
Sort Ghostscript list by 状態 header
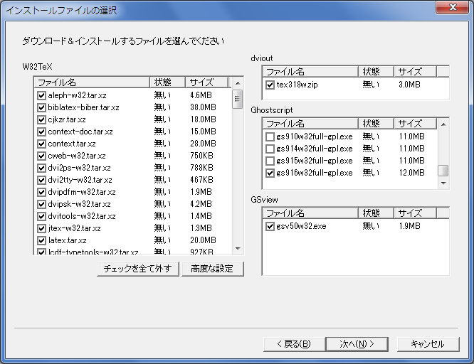coord(376,124)
